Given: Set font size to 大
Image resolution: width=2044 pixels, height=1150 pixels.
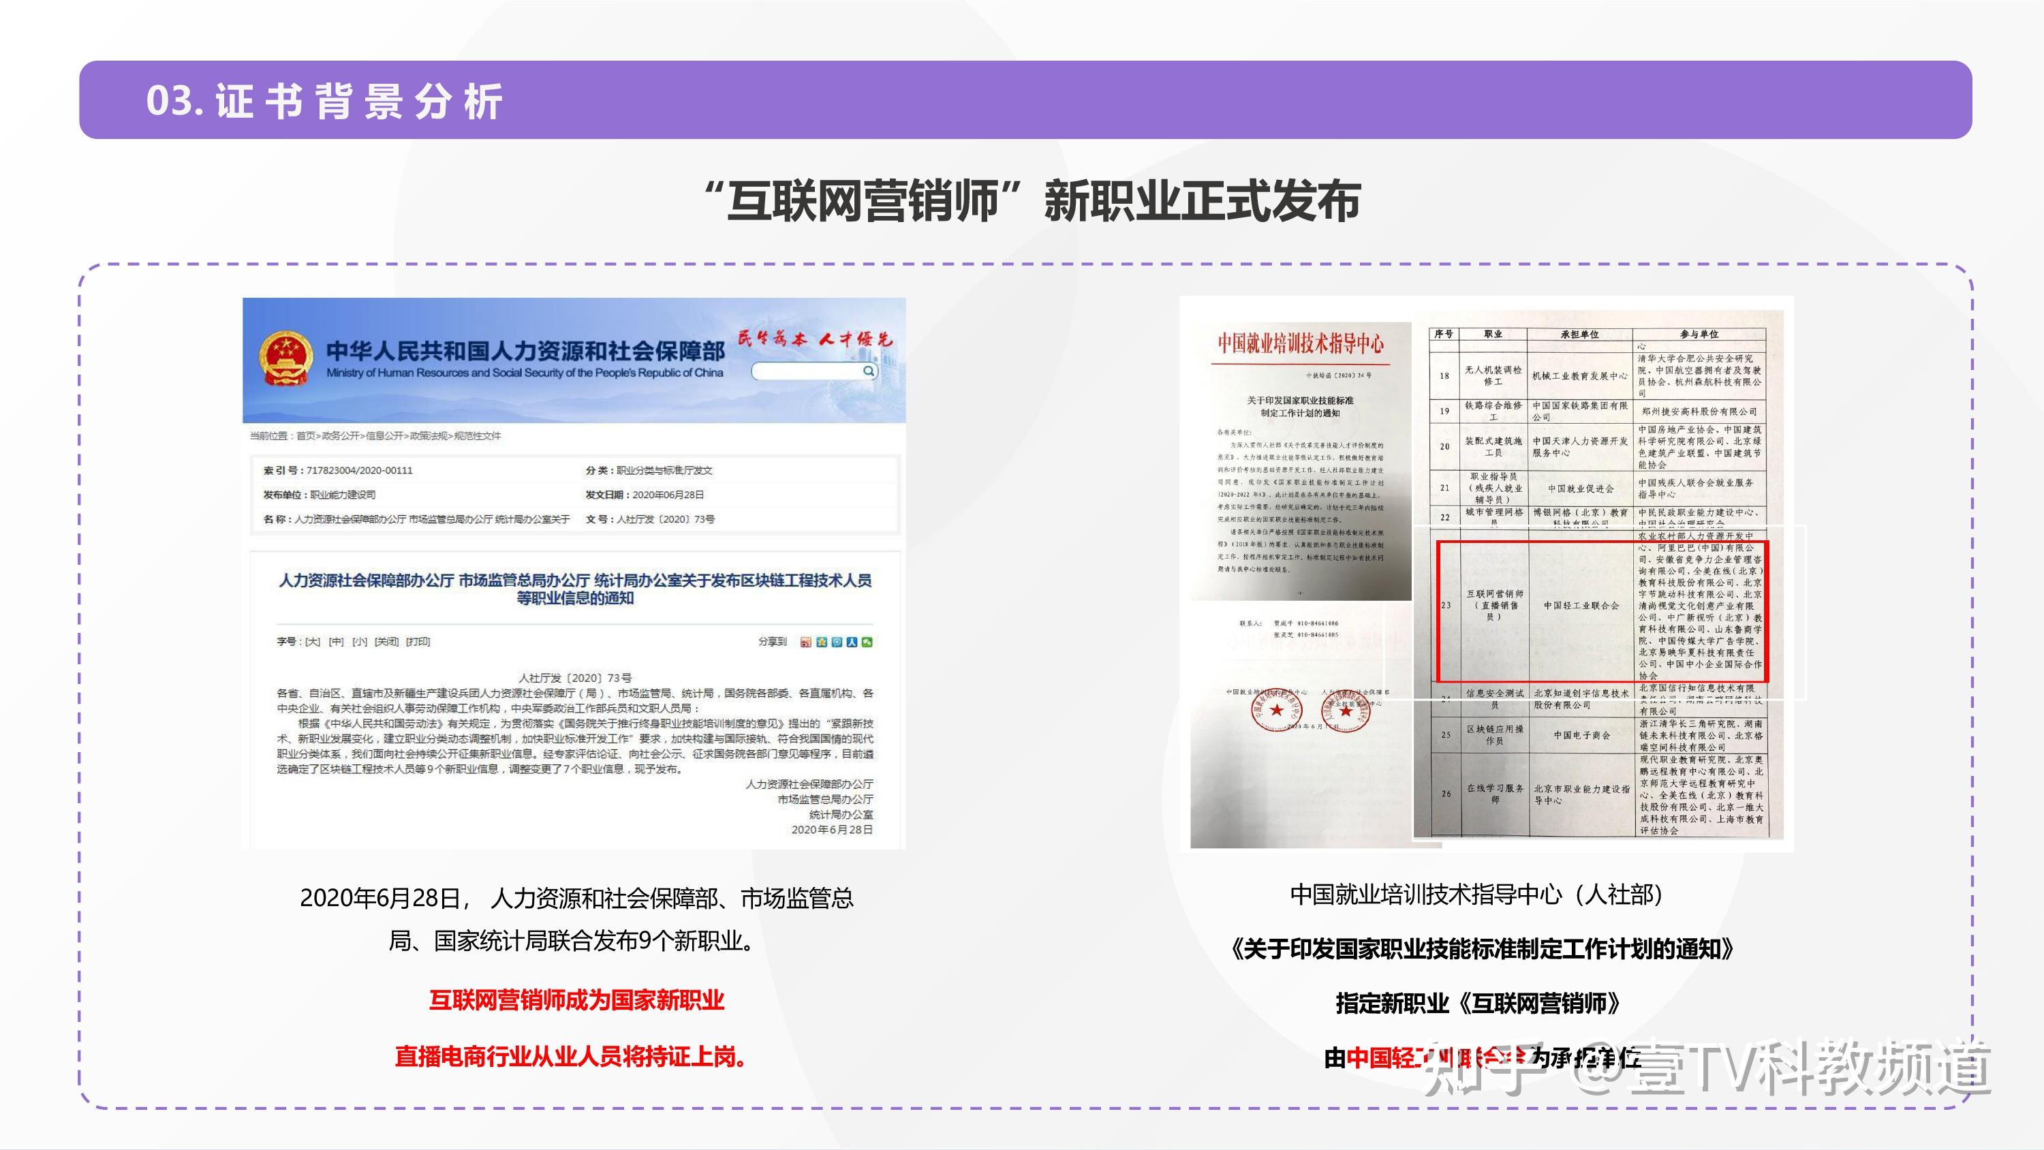Looking at the screenshot, I should coord(313,641).
